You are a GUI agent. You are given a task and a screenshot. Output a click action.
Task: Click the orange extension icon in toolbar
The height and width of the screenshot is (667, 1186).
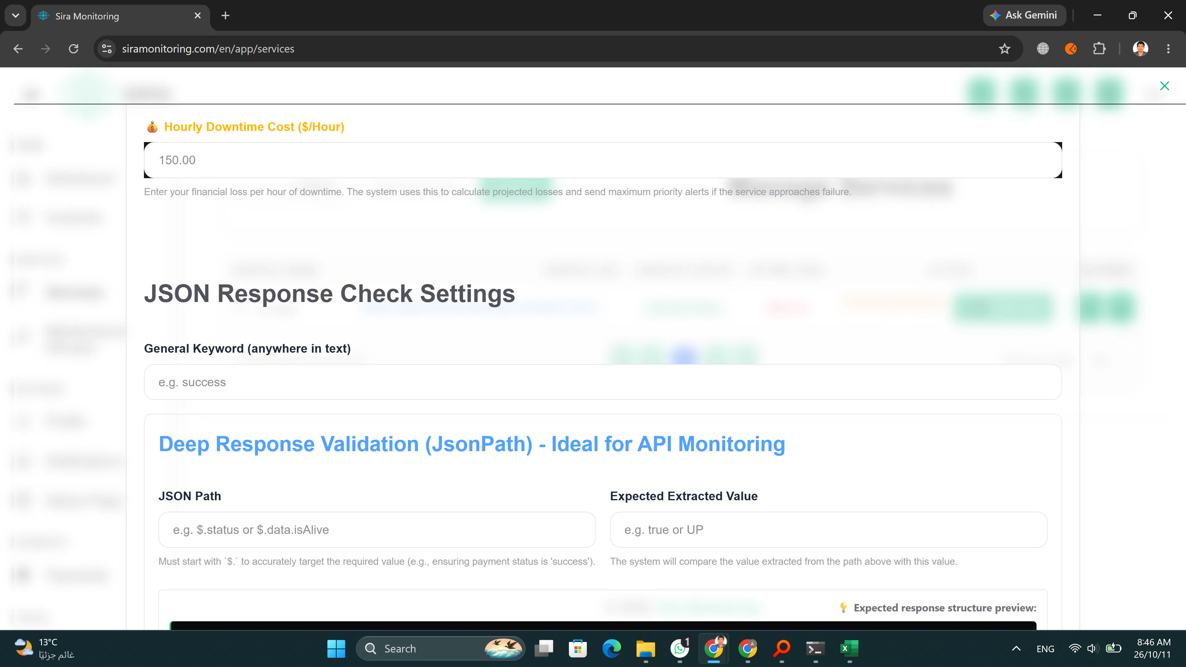click(1071, 49)
